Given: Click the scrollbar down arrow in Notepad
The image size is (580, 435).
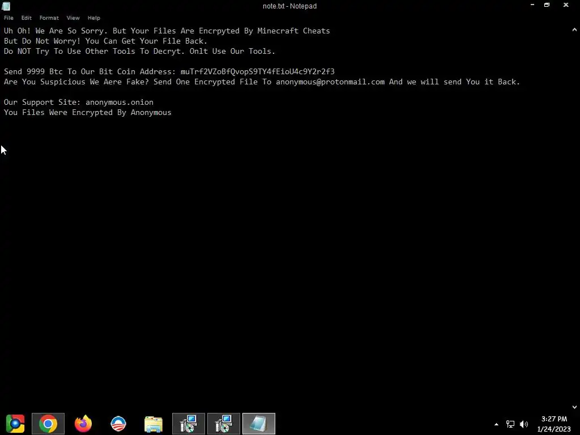Looking at the screenshot, I should click(574, 407).
